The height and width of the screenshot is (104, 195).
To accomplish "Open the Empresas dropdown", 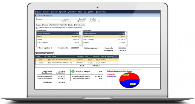I will [62, 21].
